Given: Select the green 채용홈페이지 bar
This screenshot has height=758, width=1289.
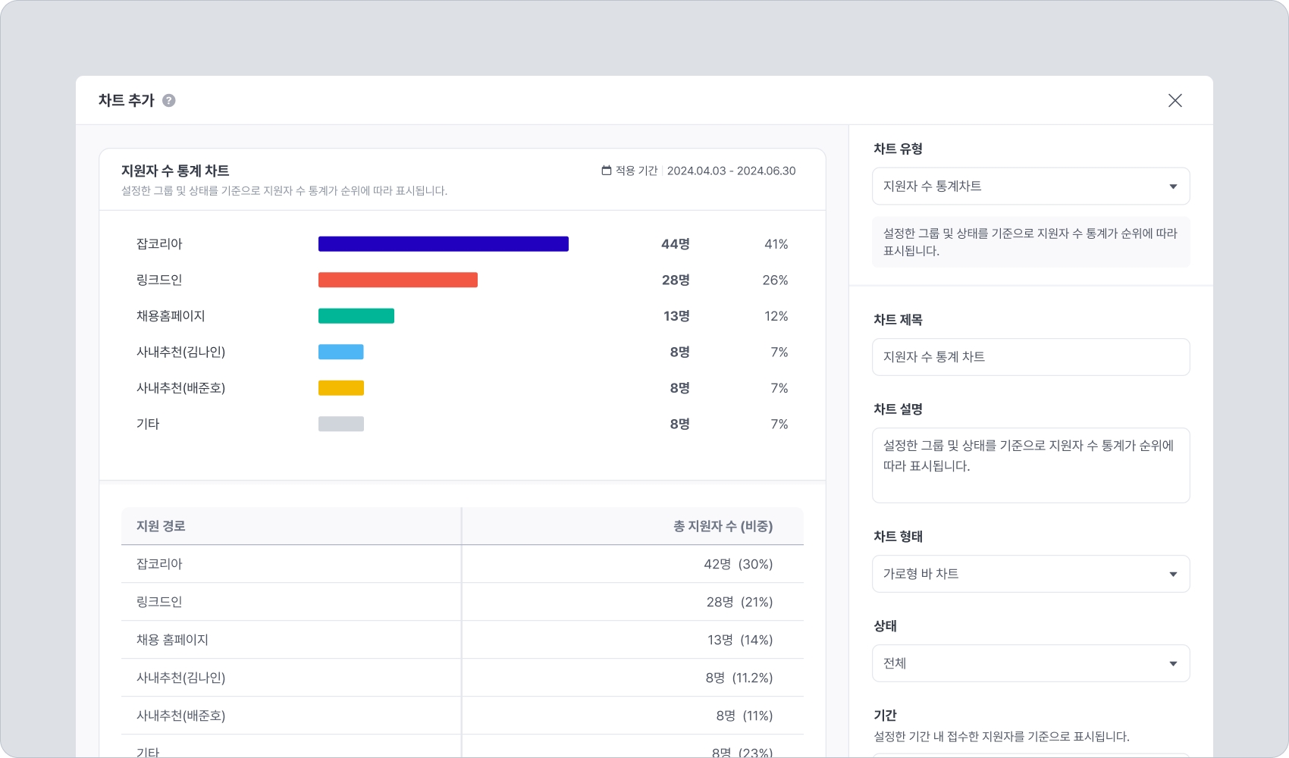Looking at the screenshot, I should [356, 316].
